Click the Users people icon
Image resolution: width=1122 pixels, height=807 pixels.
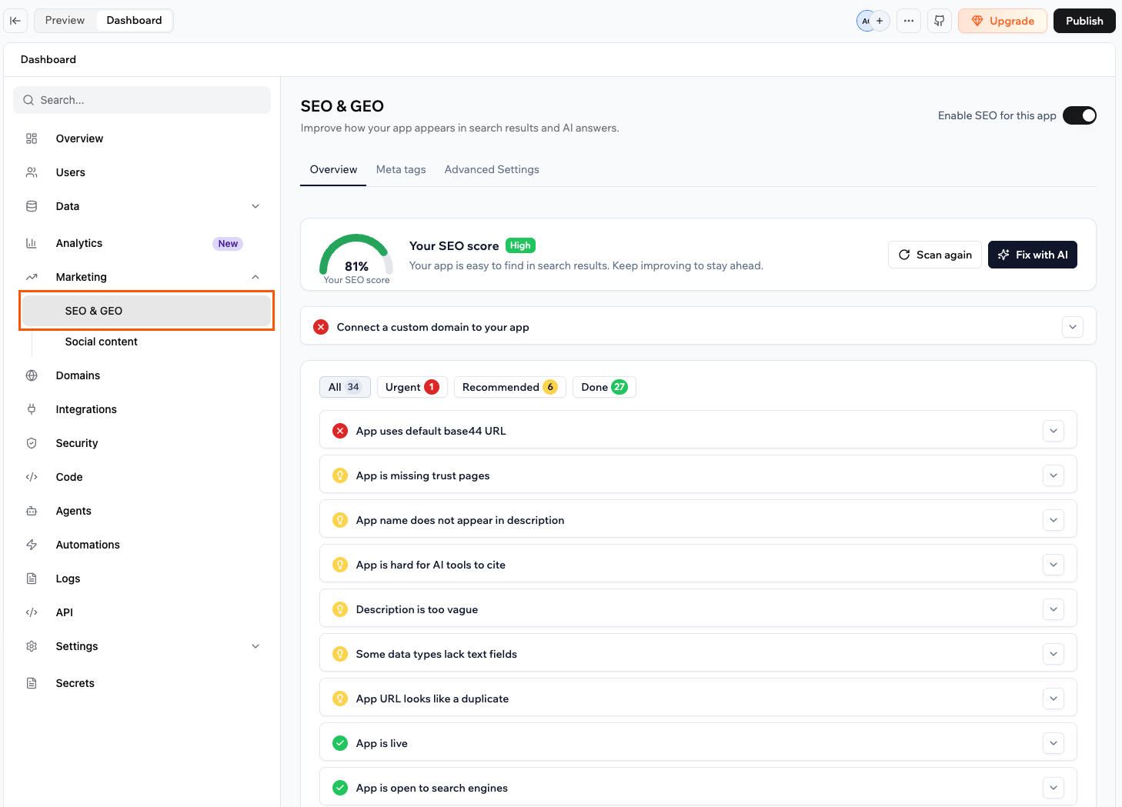[32, 172]
